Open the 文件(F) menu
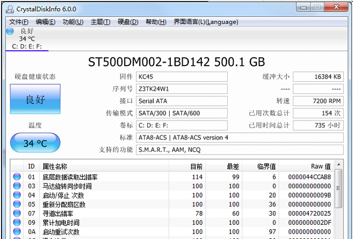This screenshot has width=353, height=239. click(19, 22)
